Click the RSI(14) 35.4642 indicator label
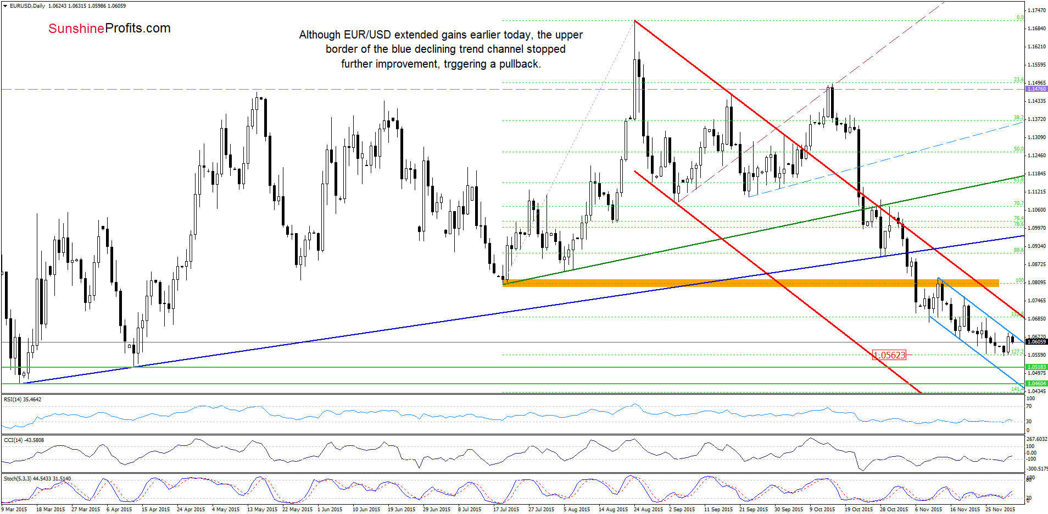Screen dimensions: 1048x514 click(23, 400)
